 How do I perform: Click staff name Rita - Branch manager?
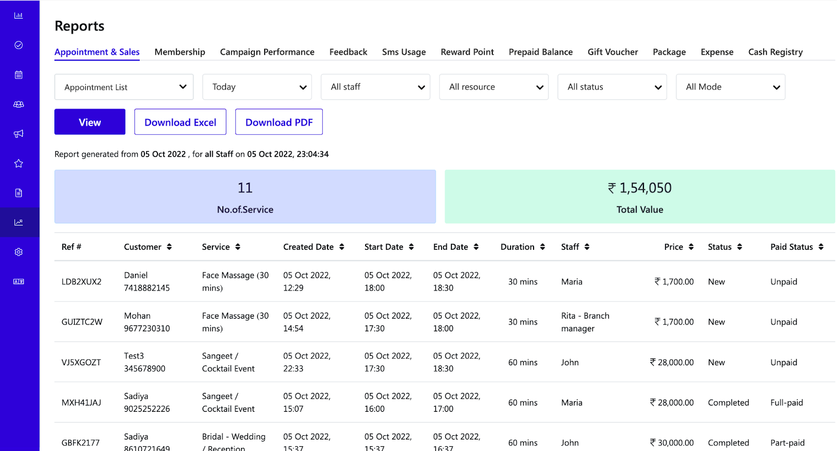(x=585, y=322)
